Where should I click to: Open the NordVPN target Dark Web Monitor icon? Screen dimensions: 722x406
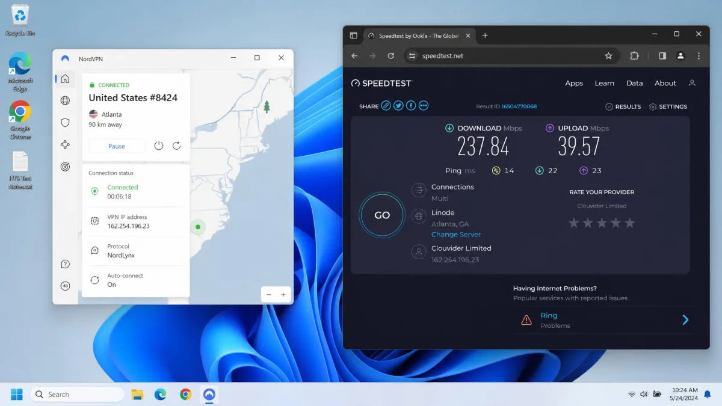(65, 167)
